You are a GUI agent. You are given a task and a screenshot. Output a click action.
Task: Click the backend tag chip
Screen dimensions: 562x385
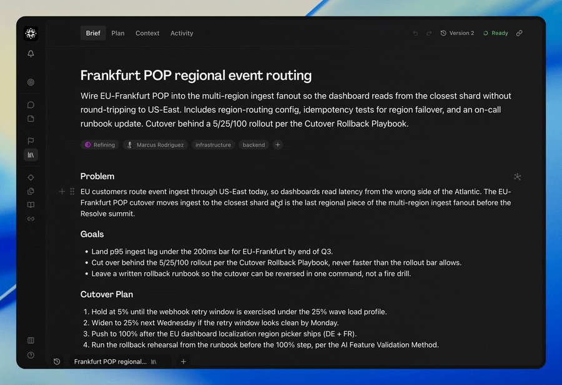pos(254,145)
